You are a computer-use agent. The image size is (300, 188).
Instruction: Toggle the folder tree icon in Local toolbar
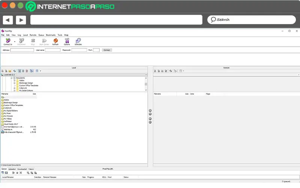pos(32,71)
